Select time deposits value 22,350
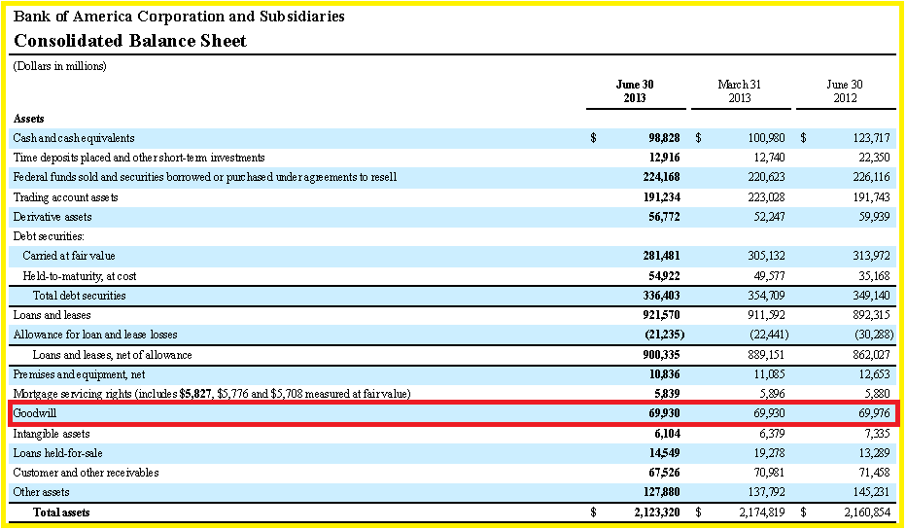This screenshot has height=530, width=906. click(x=874, y=158)
